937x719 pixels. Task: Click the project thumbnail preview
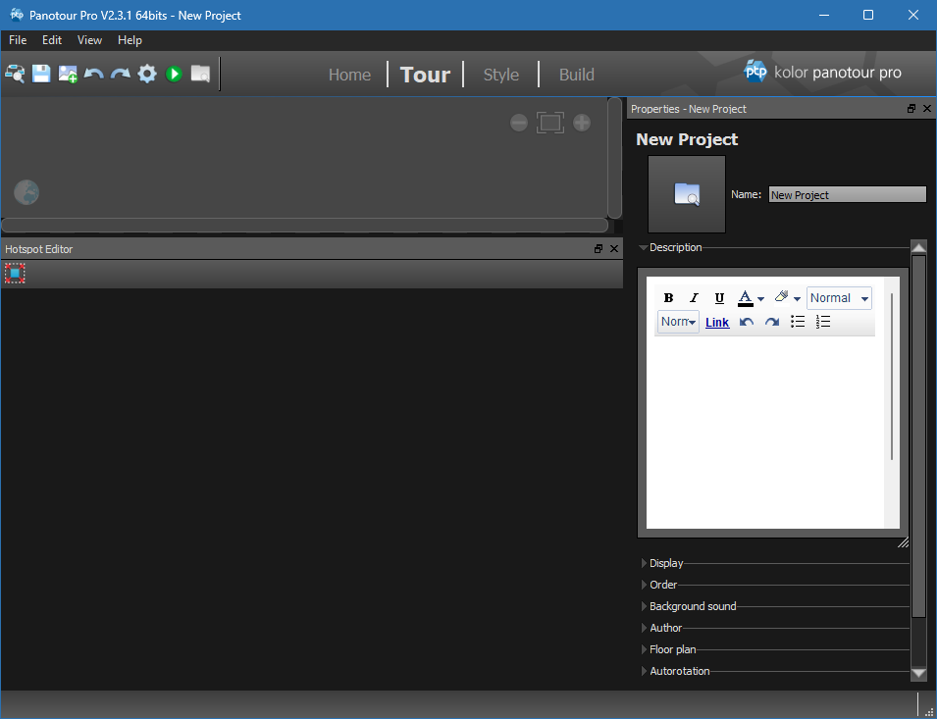pos(687,194)
